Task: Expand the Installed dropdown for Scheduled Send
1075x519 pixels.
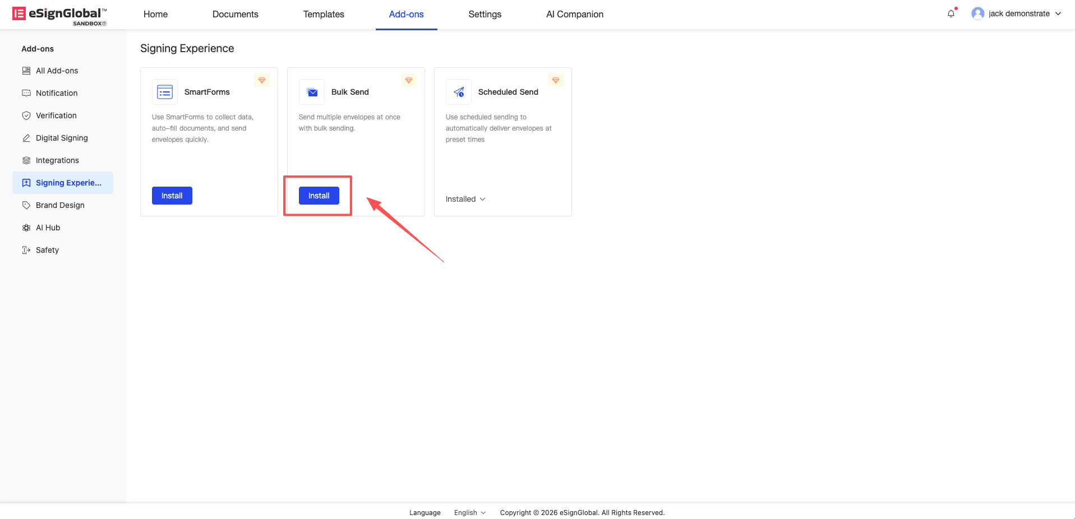Action: pos(465,199)
